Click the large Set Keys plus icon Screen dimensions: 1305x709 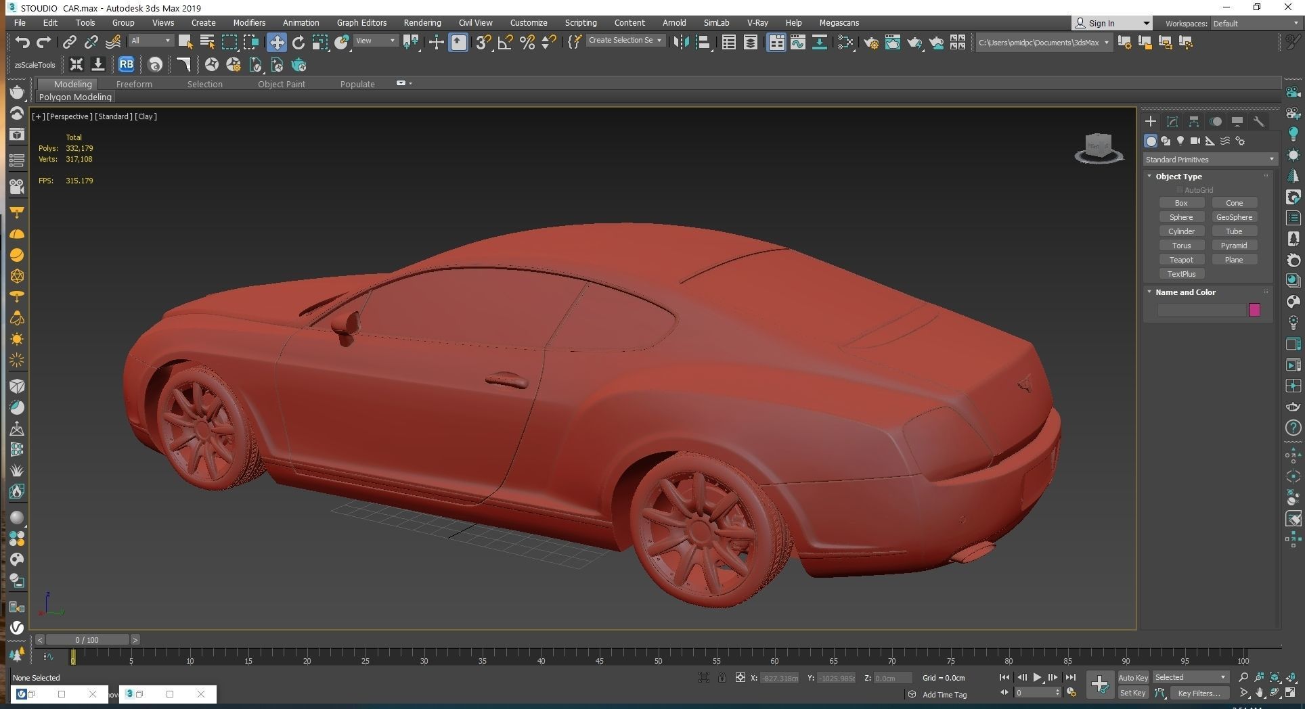1100,685
